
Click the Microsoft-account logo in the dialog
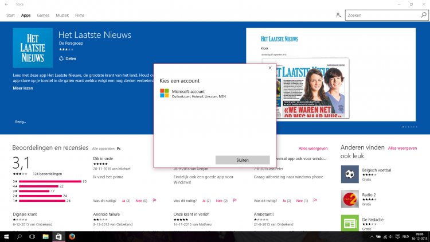click(x=165, y=93)
